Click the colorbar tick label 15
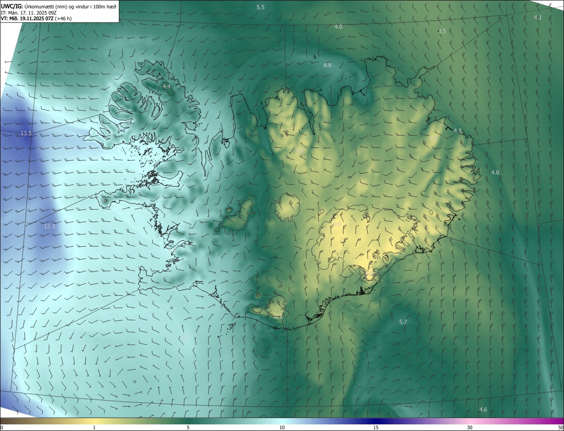The height and width of the screenshot is (431, 564). (x=376, y=427)
